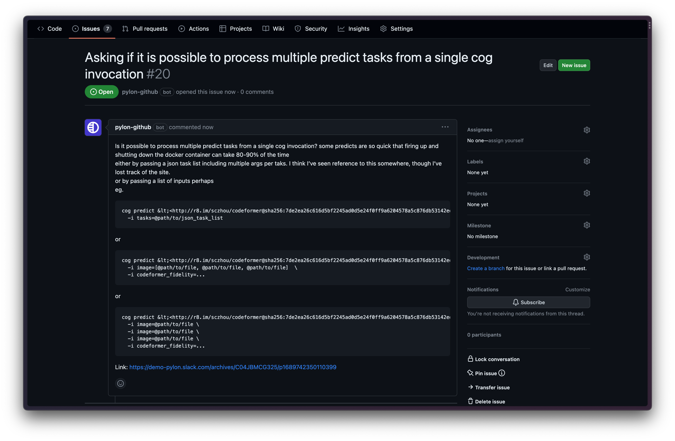Open the comment's three-dot options menu

click(445, 127)
